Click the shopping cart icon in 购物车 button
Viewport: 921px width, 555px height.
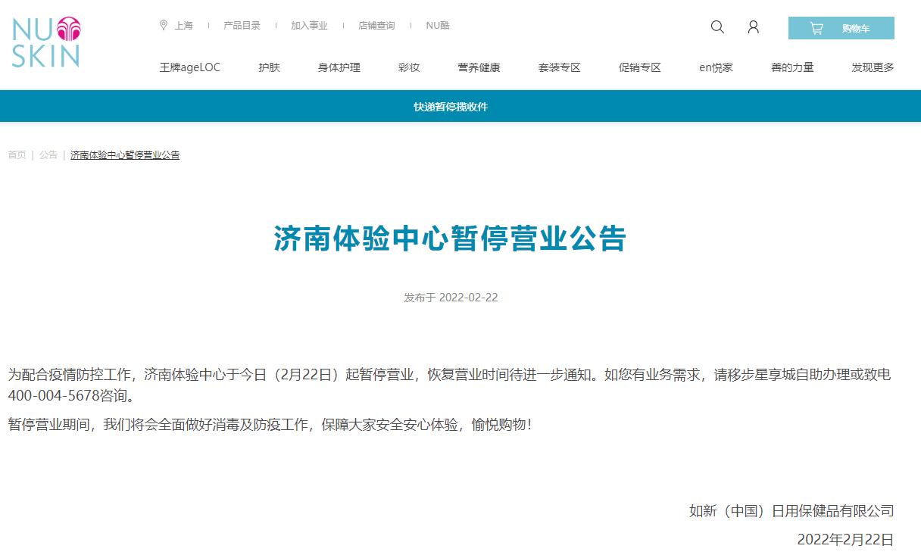[816, 27]
